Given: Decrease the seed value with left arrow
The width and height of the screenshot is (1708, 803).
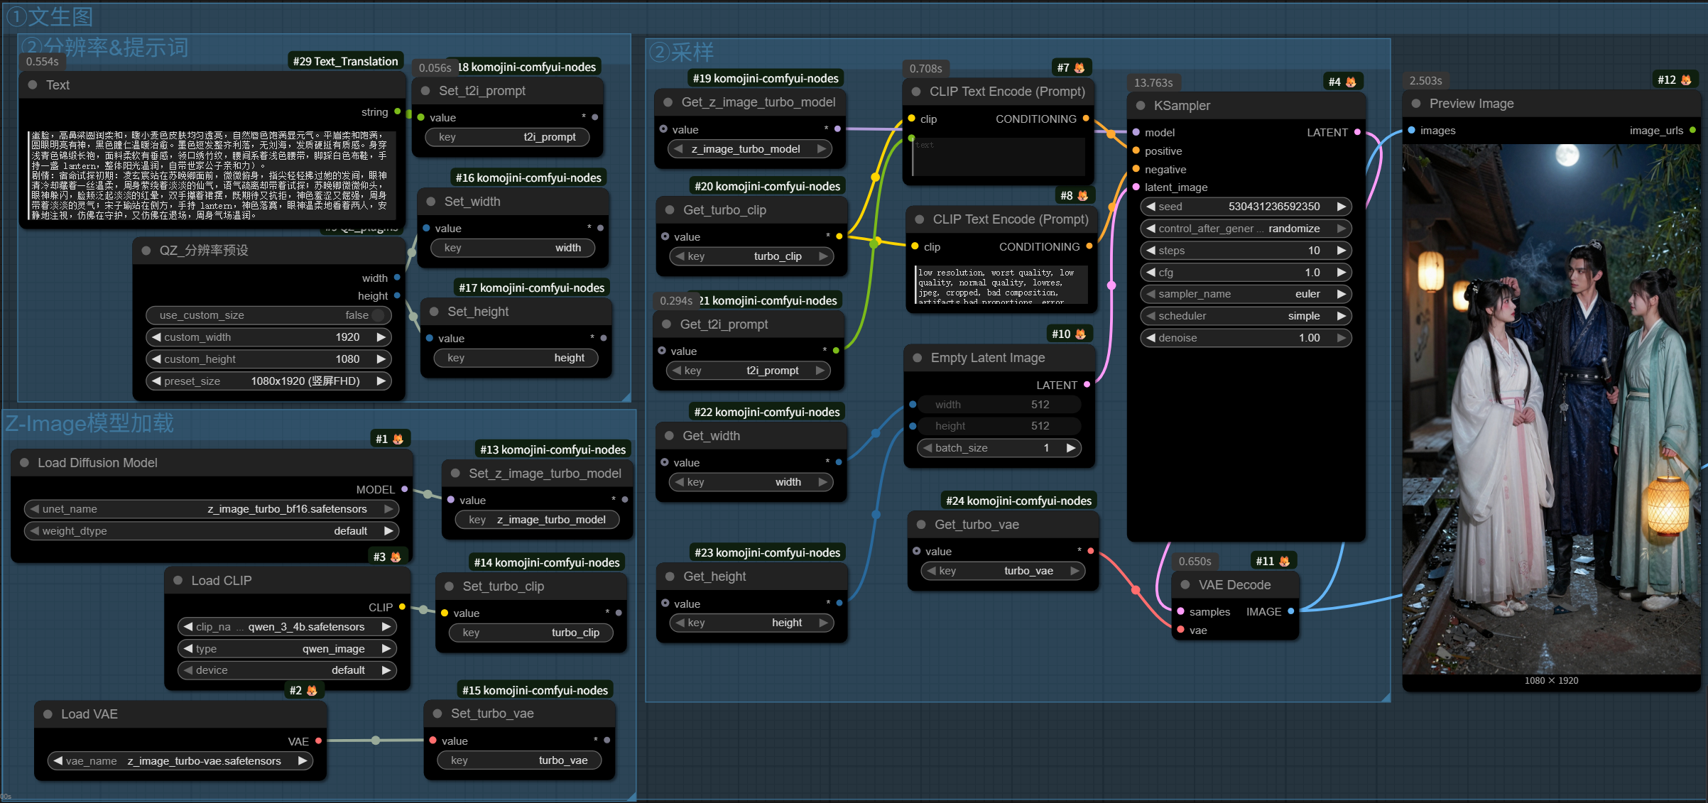Looking at the screenshot, I should tap(1151, 207).
